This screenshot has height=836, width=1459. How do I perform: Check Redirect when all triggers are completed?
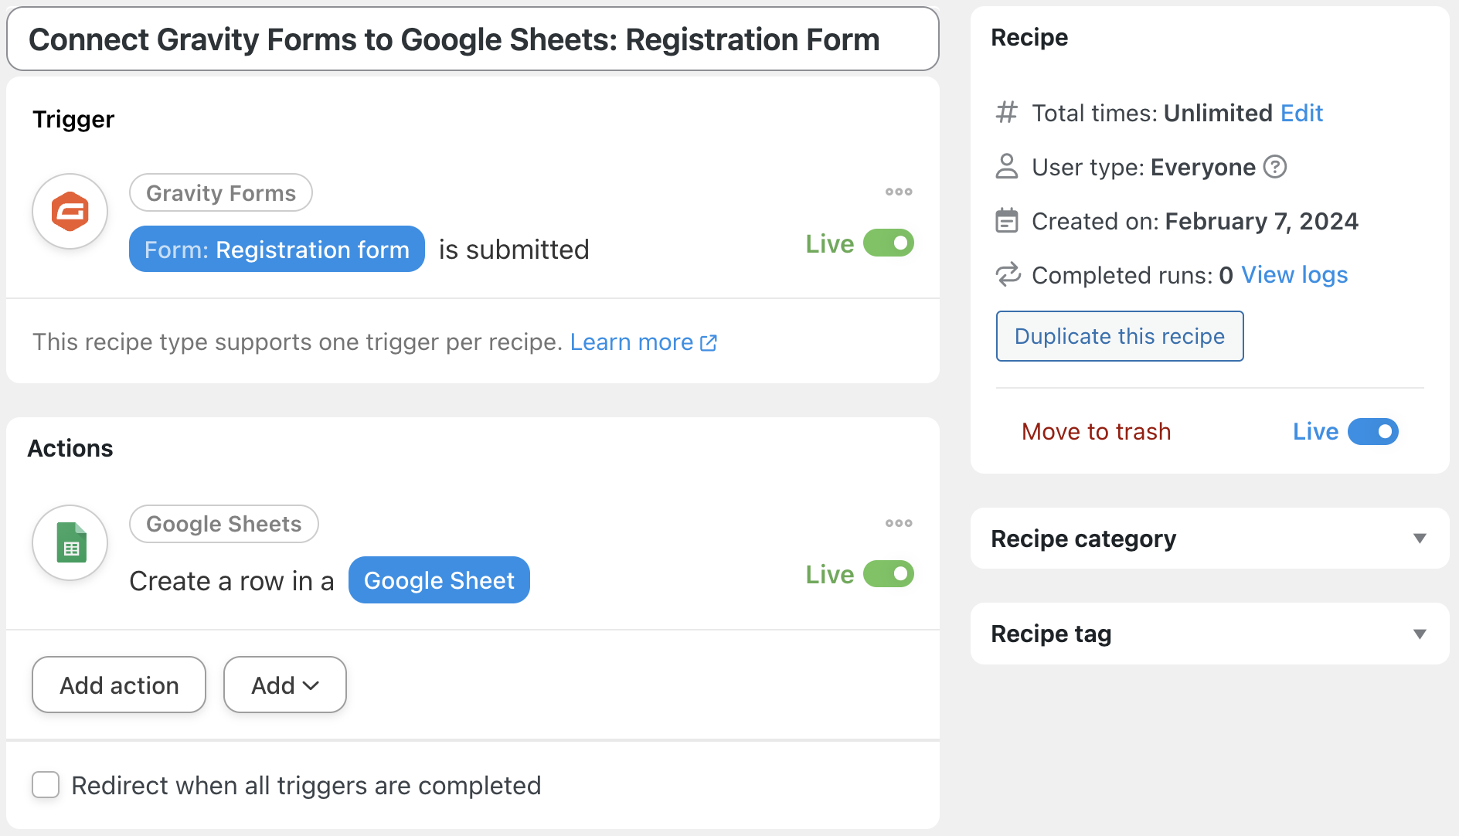46,785
